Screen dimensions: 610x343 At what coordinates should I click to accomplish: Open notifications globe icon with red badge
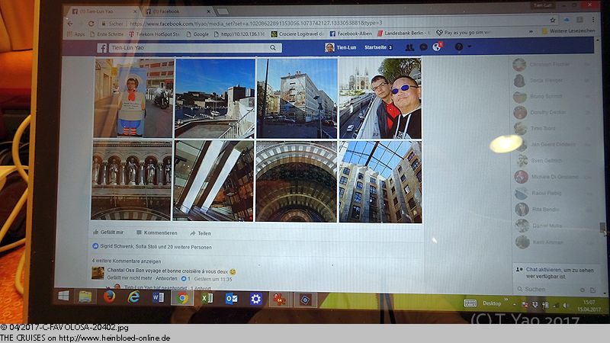pyautogui.click(x=437, y=46)
